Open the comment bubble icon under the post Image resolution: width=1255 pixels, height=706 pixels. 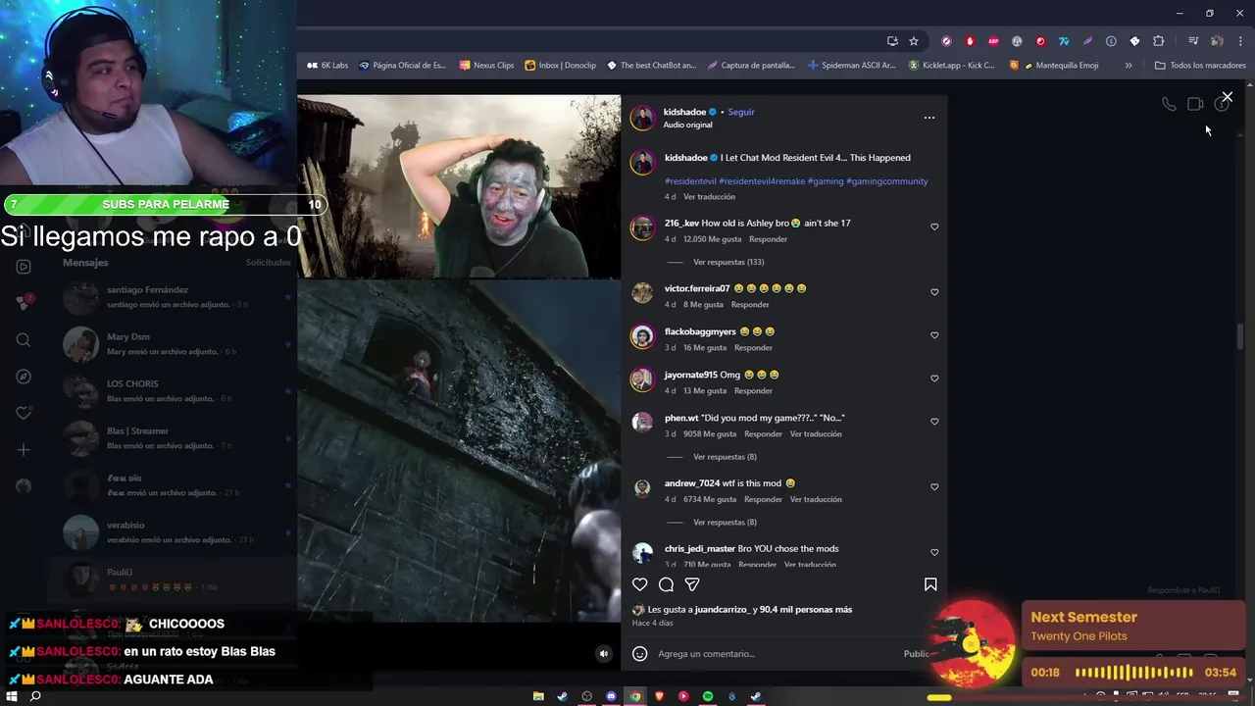click(x=666, y=584)
